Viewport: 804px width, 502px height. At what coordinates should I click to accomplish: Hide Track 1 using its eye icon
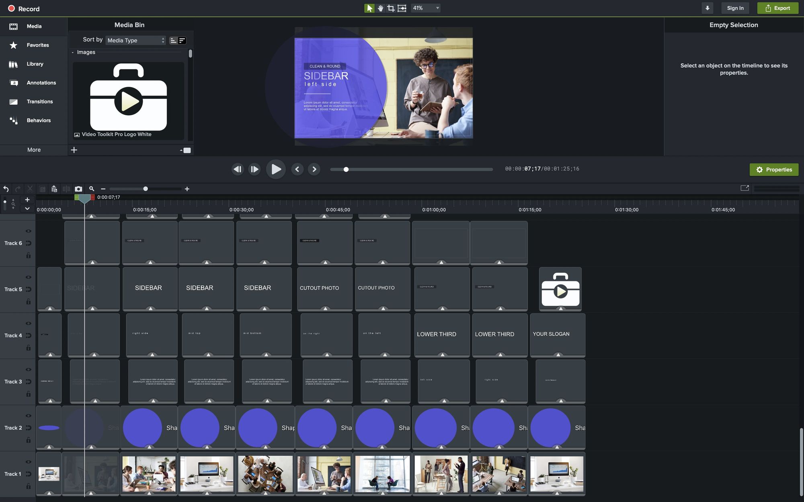(29, 462)
